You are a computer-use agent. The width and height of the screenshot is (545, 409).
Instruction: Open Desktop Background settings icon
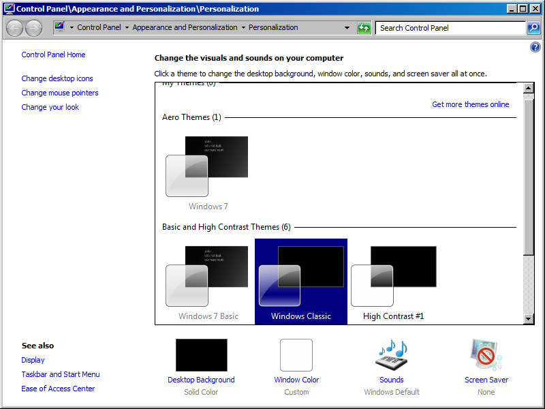pyautogui.click(x=201, y=354)
